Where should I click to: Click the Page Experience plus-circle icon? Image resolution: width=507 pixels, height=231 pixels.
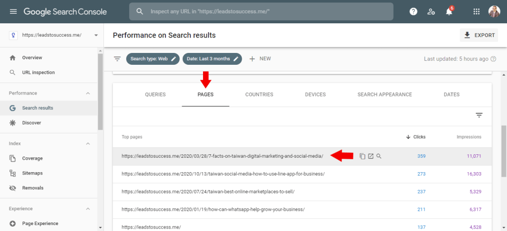12,223
